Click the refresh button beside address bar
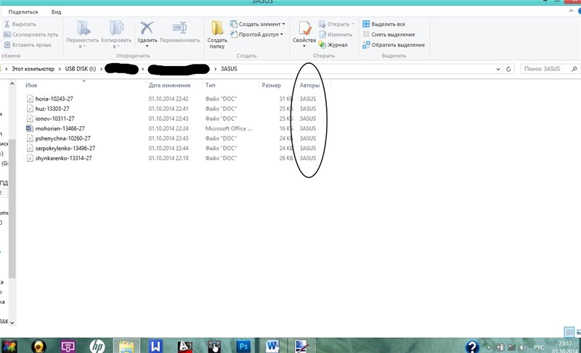The height and width of the screenshot is (353, 581). (508, 69)
